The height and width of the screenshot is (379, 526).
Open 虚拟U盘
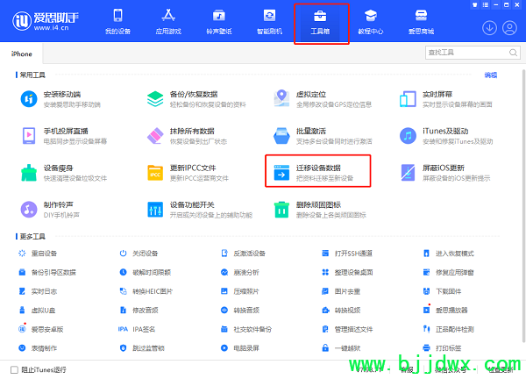click(x=37, y=311)
